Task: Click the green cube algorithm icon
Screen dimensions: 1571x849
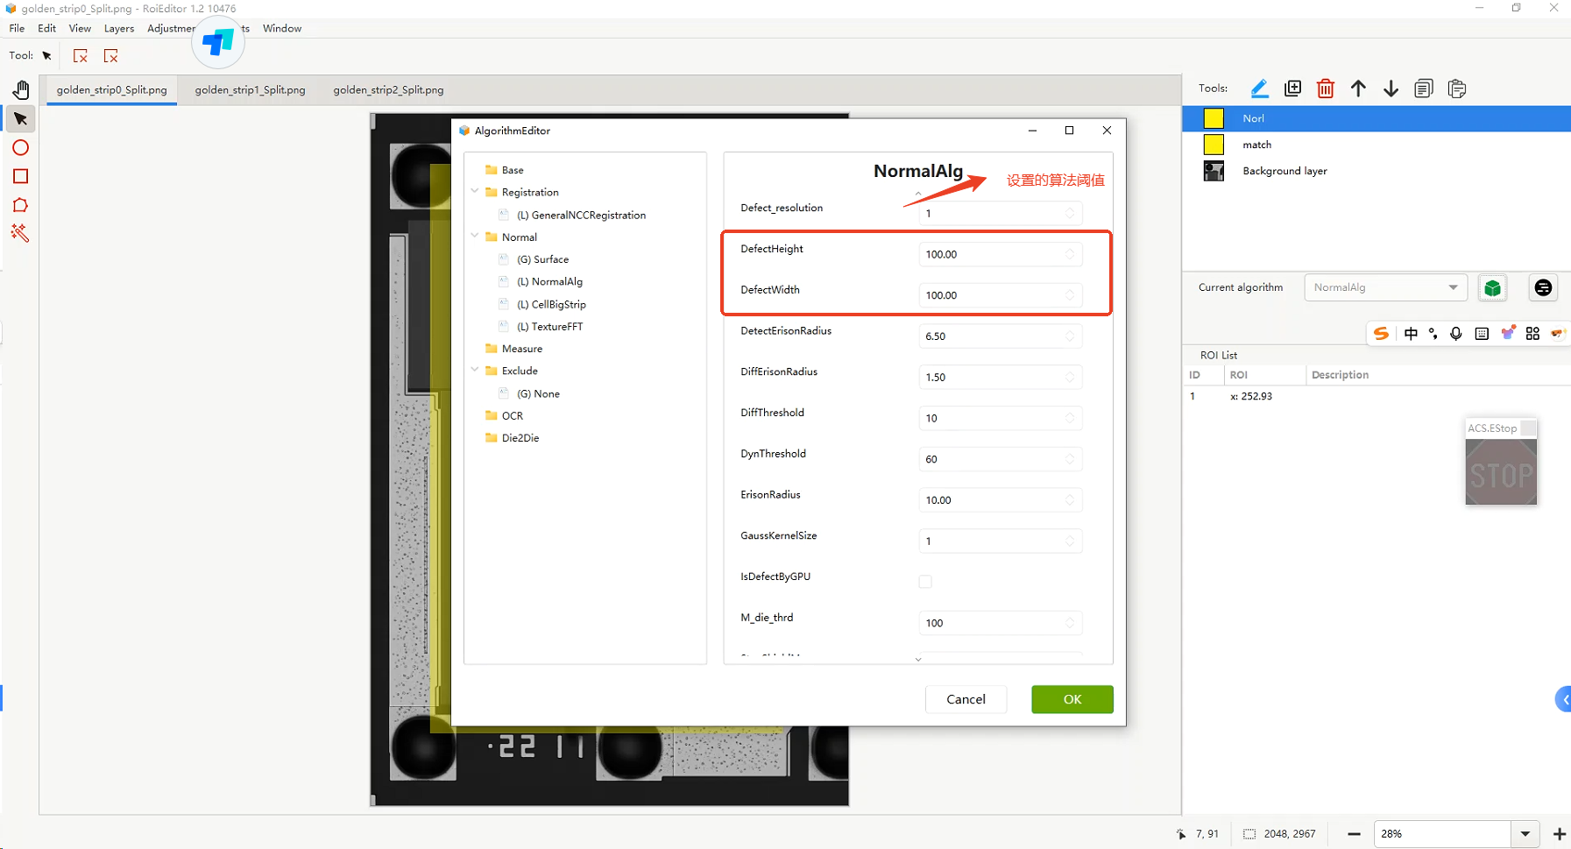Action: [1492, 288]
